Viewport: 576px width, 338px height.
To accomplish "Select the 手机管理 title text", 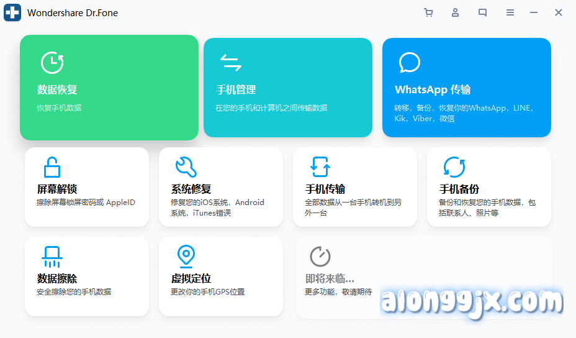I will click(x=236, y=90).
